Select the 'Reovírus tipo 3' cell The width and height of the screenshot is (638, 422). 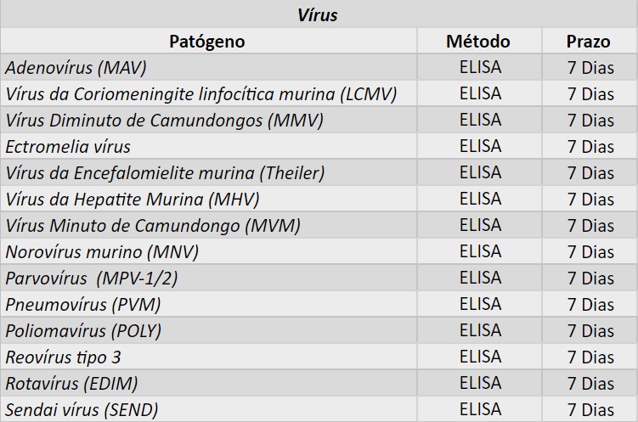(63, 357)
